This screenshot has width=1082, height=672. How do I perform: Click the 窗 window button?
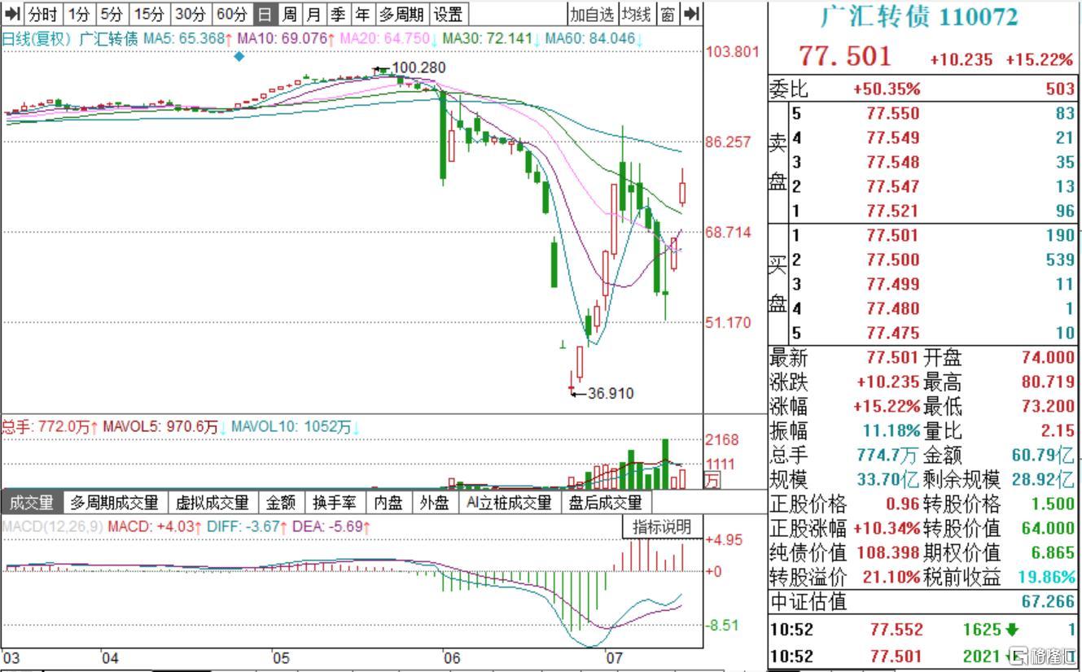tap(668, 14)
